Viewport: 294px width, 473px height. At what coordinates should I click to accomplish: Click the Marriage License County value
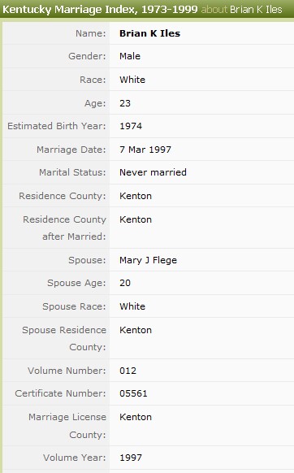(136, 417)
